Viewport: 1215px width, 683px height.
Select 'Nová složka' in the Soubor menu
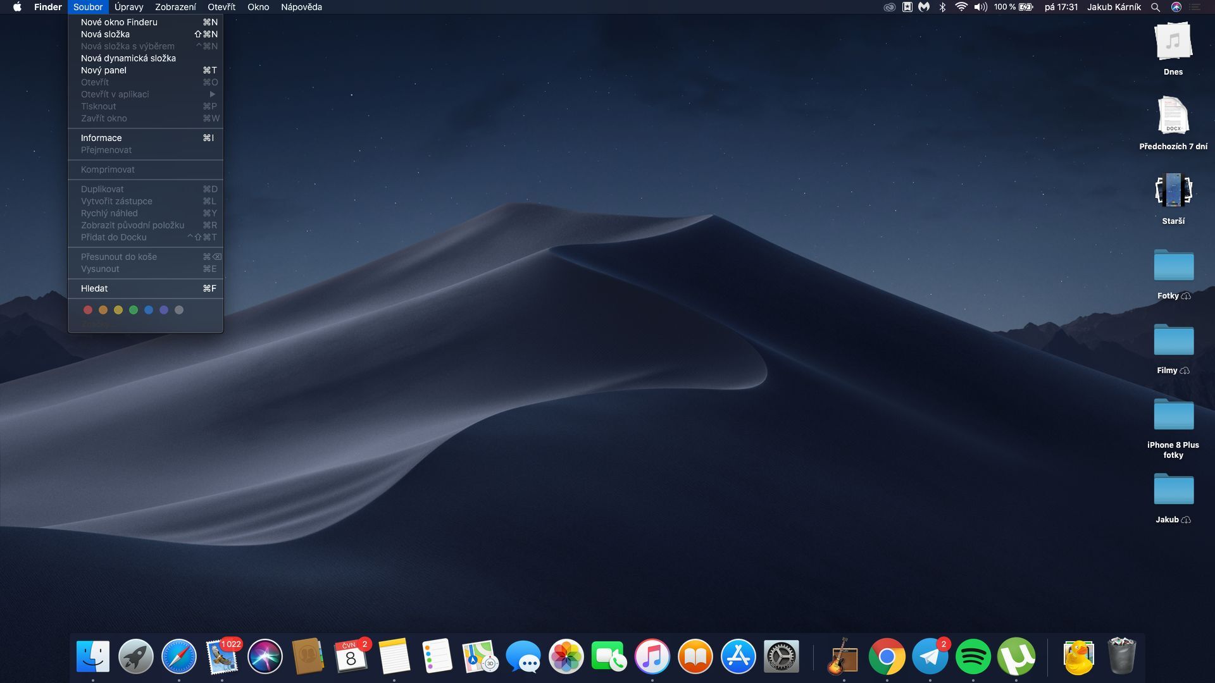click(105, 34)
